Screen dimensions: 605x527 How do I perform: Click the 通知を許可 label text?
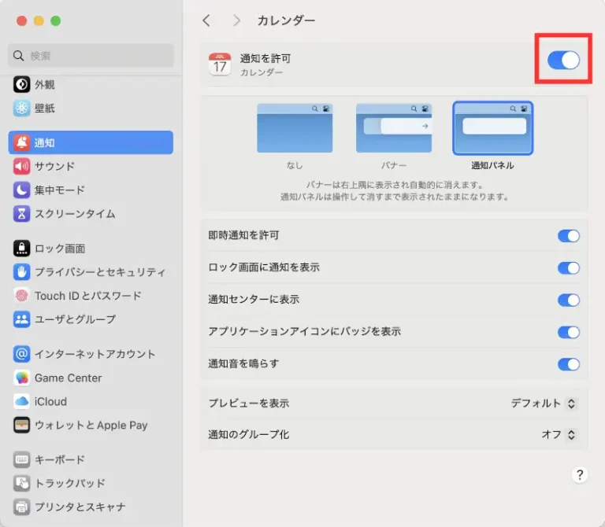pos(265,58)
